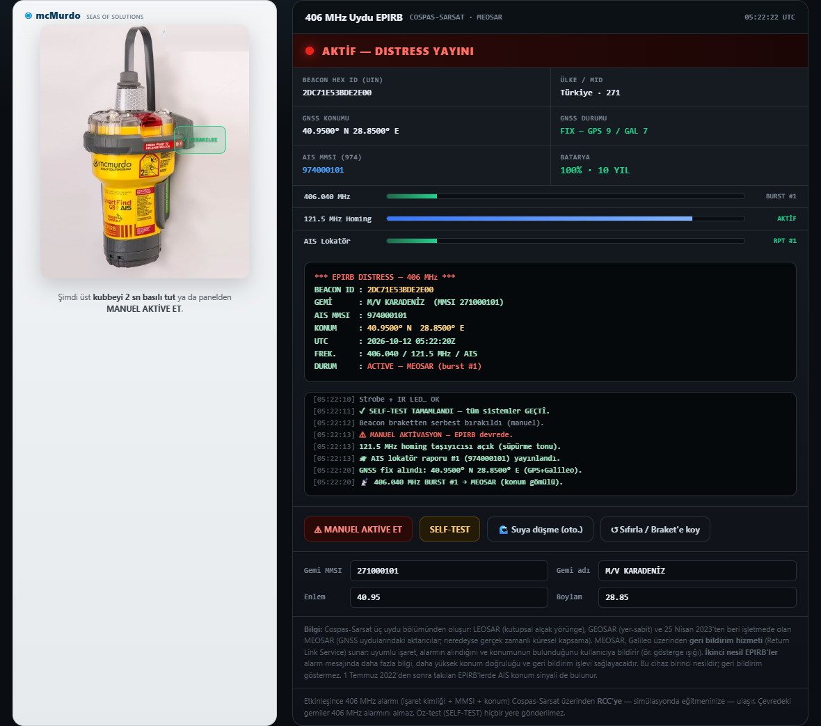Screen dimensions: 821x726
Task: Click the '*** EPIRB DISTRESS – 406 MHz ***' message header
Action: click(385, 277)
